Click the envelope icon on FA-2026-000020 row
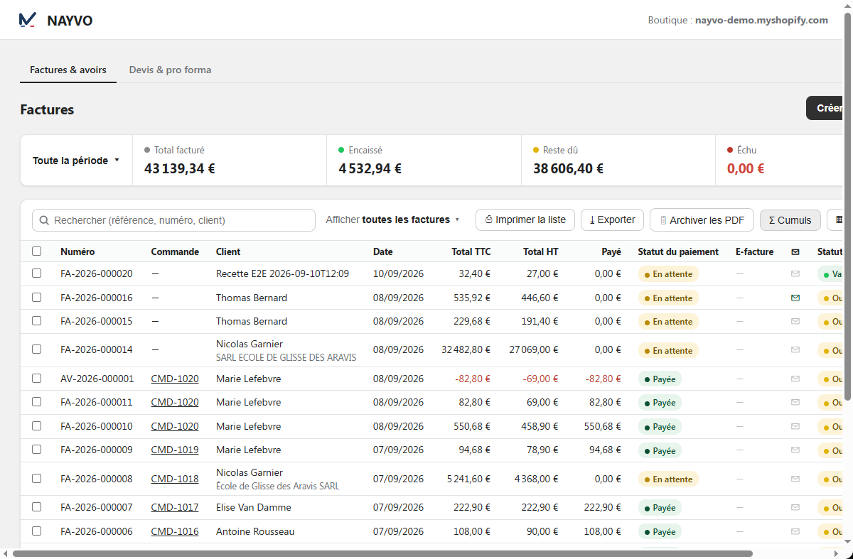 click(x=795, y=273)
